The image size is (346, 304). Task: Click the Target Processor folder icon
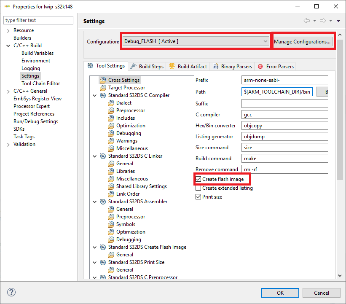103,88
